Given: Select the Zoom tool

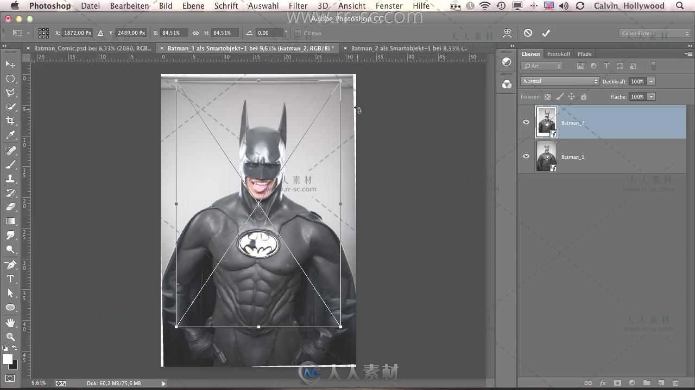Looking at the screenshot, I should tap(10, 337).
